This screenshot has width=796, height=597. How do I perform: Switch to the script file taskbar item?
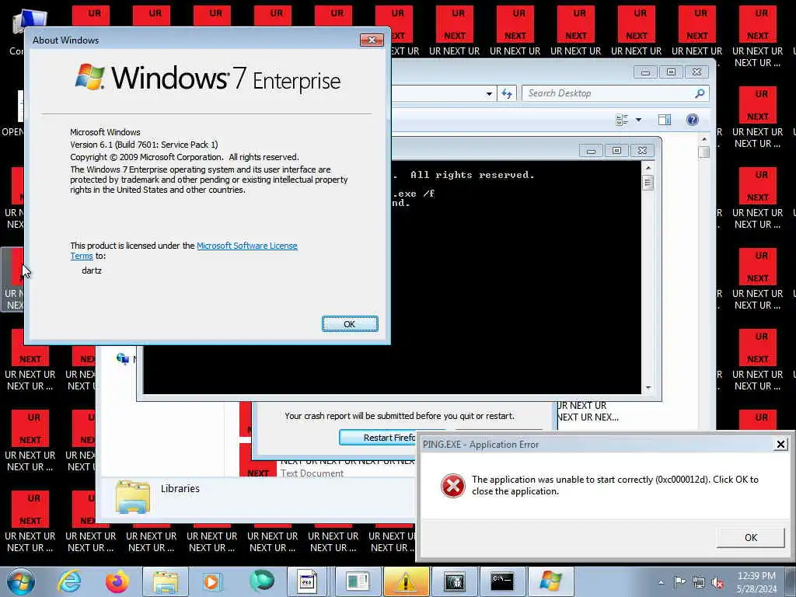pos(309,581)
